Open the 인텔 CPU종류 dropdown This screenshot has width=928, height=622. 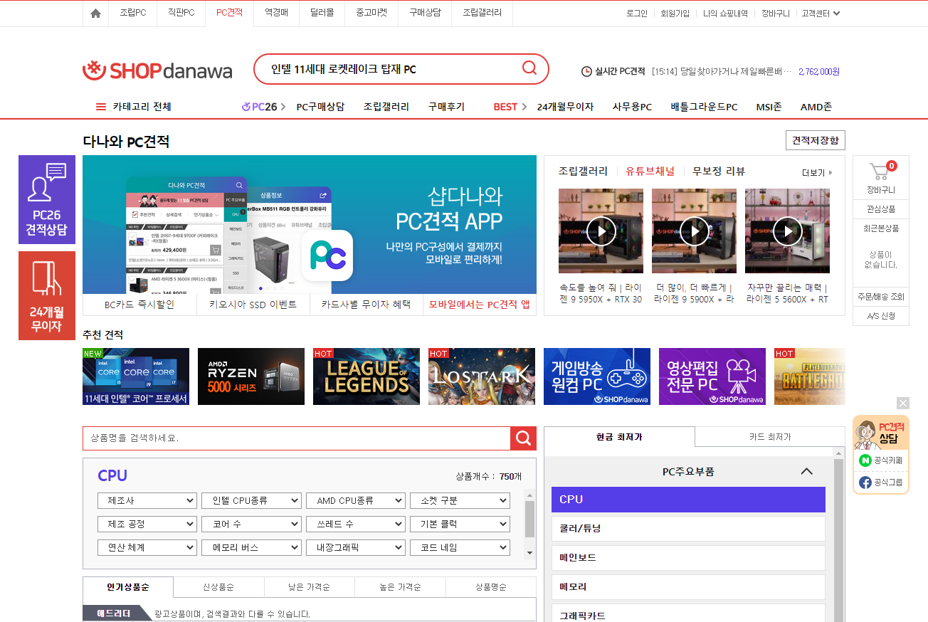point(252,501)
